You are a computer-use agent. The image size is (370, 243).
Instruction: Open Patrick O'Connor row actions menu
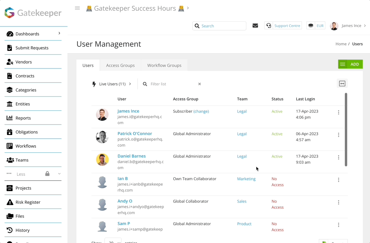tap(339, 135)
